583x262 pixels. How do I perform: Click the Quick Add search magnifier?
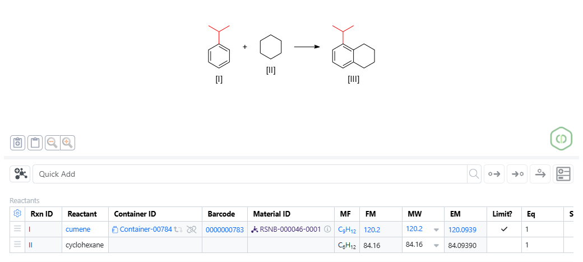click(x=474, y=174)
